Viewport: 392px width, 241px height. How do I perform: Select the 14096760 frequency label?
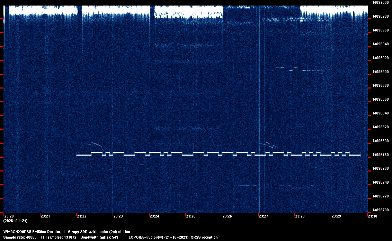click(381, 169)
